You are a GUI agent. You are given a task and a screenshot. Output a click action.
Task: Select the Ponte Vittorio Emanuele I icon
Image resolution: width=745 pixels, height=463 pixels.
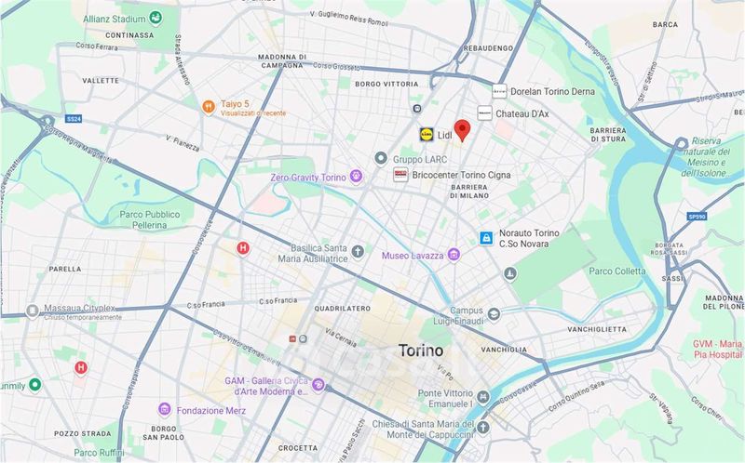(483, 398)
